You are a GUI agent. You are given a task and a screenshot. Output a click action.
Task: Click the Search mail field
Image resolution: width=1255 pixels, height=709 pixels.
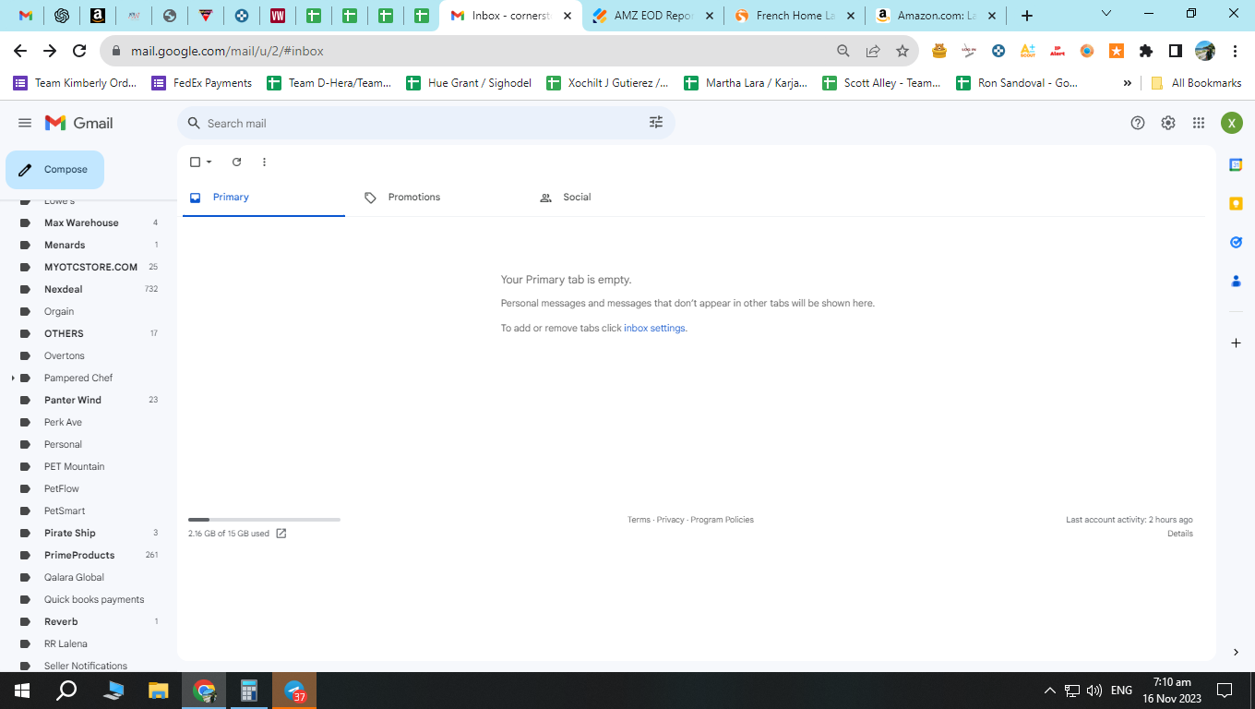(x=424, y=123)
